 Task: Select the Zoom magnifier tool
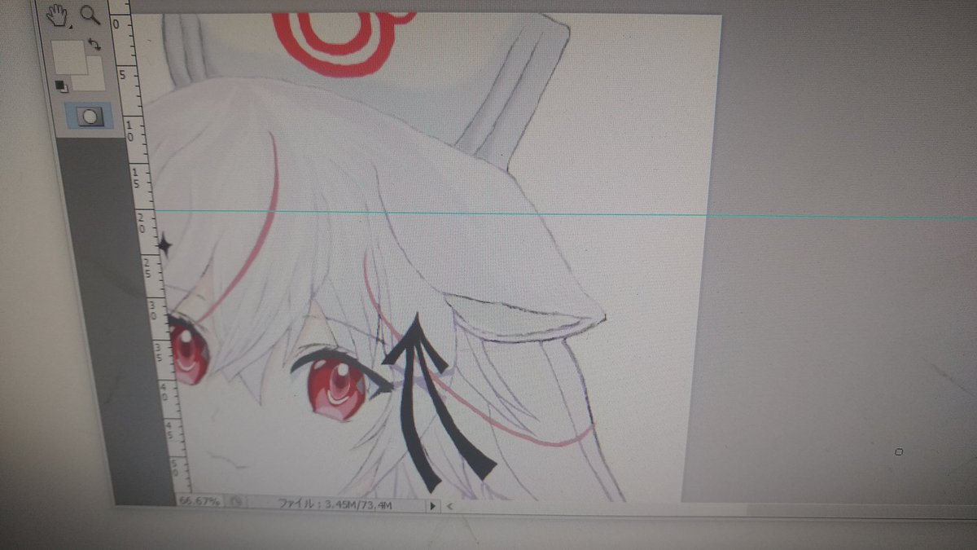90,14
